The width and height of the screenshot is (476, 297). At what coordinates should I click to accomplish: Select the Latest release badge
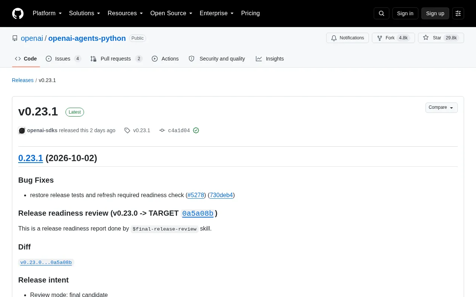pyautogui.click(x=75, y=112)
